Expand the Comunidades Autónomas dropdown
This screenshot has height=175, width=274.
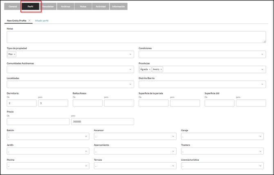coord(130,69)
